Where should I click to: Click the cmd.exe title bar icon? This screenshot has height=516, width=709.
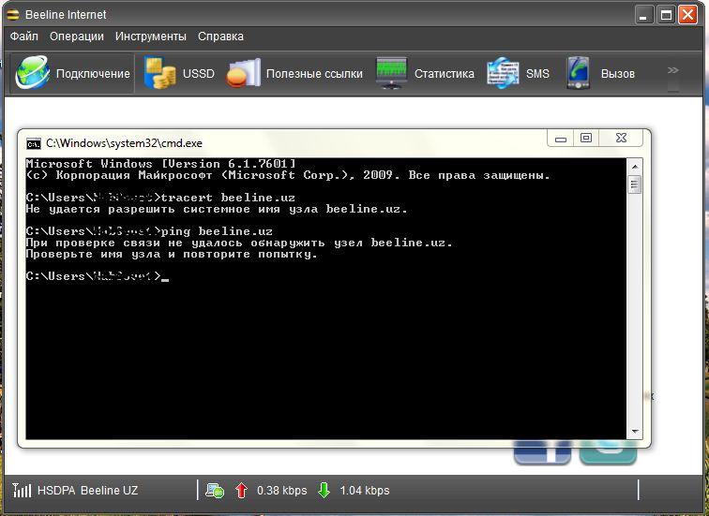[x=34, y=143]
